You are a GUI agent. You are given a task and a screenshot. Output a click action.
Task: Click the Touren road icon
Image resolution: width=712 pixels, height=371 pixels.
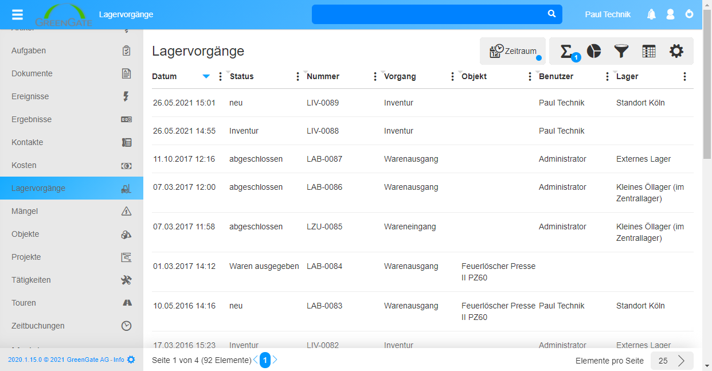click(127, 302)
